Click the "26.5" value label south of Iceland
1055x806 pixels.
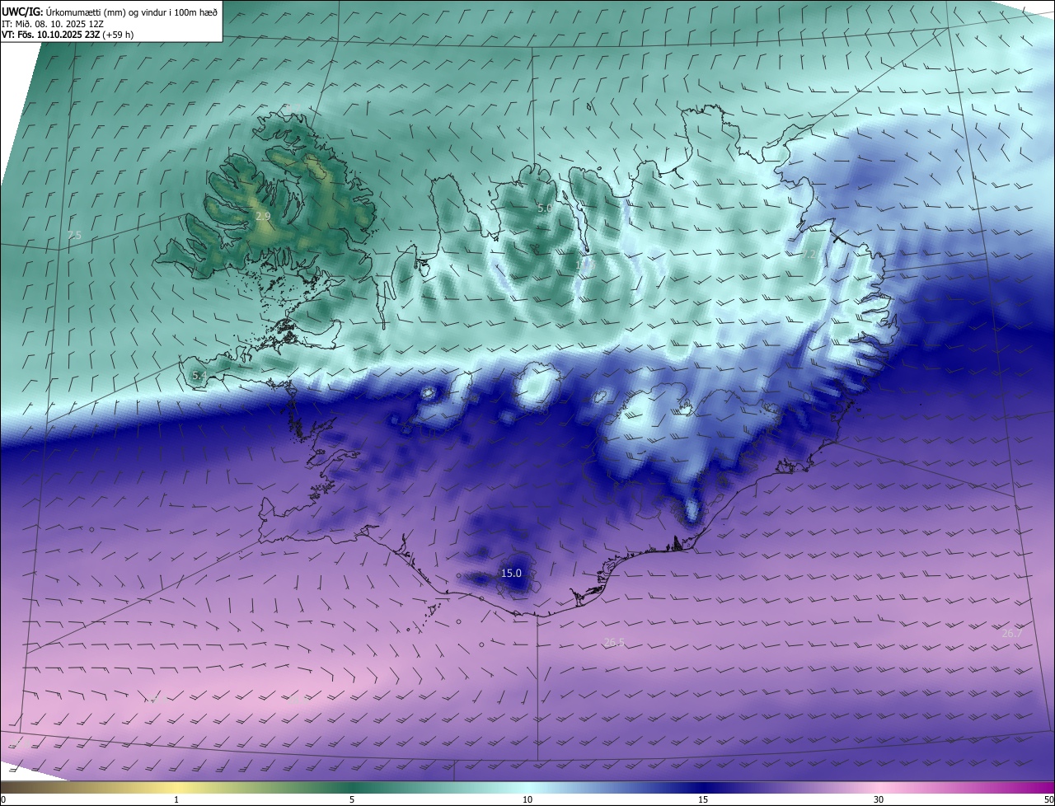(x=614, y=642)
